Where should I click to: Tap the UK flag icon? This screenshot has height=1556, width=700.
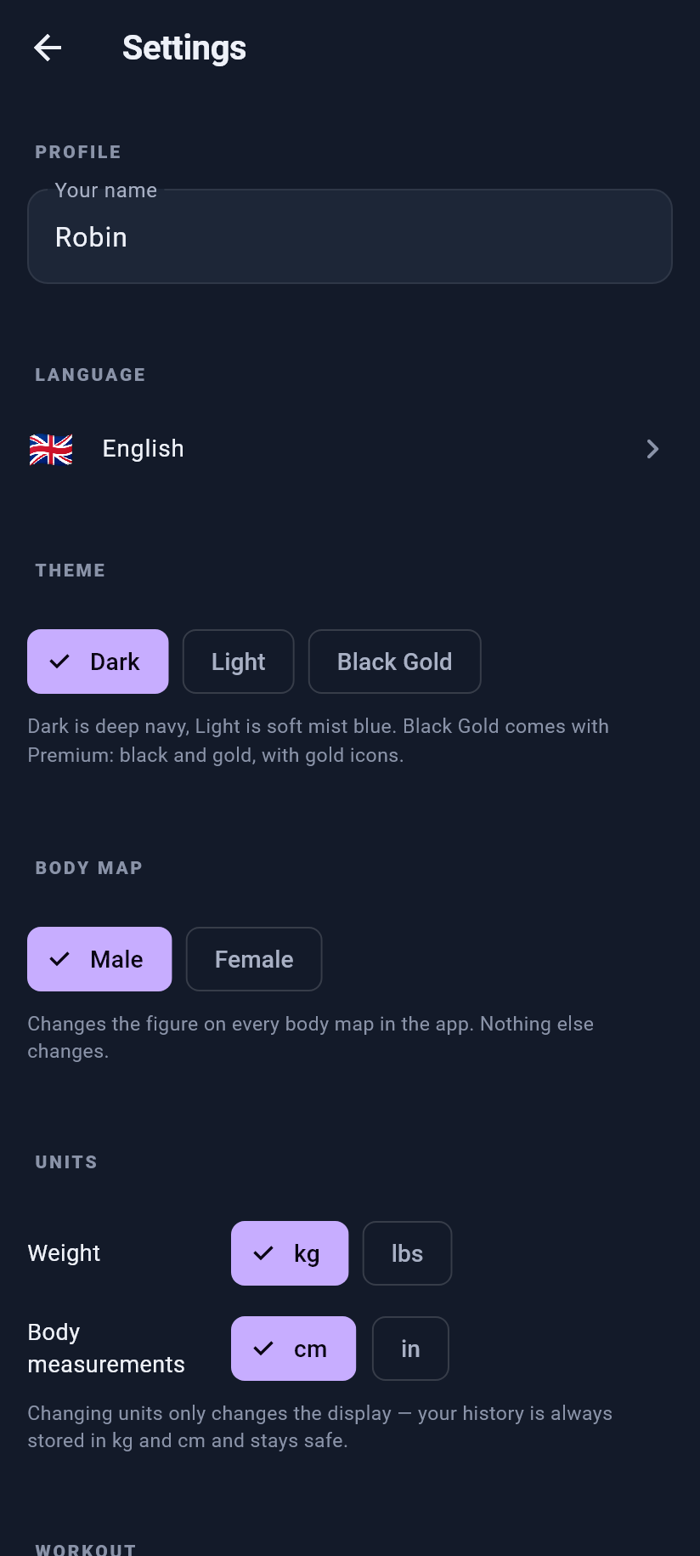tap(51, 449)
